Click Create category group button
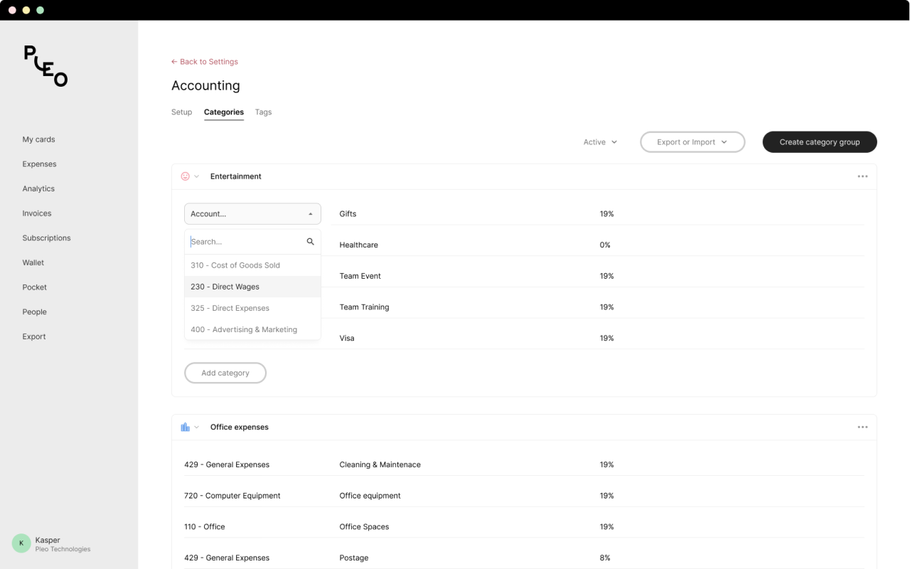 click(819, 142)
